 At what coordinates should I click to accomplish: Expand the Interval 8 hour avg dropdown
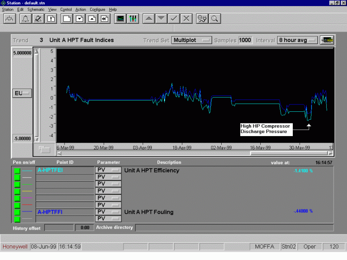point(298,40)
